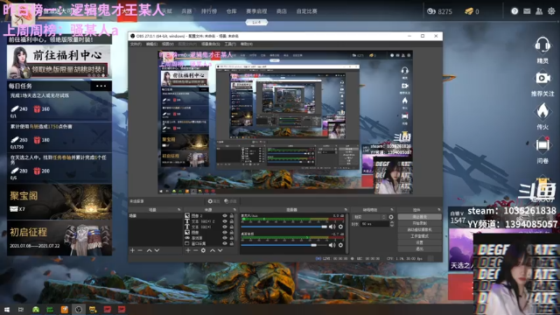Open OBS 工具 menu
The height and width of the screenshot is (315, 560).
[x=230, y=45]
